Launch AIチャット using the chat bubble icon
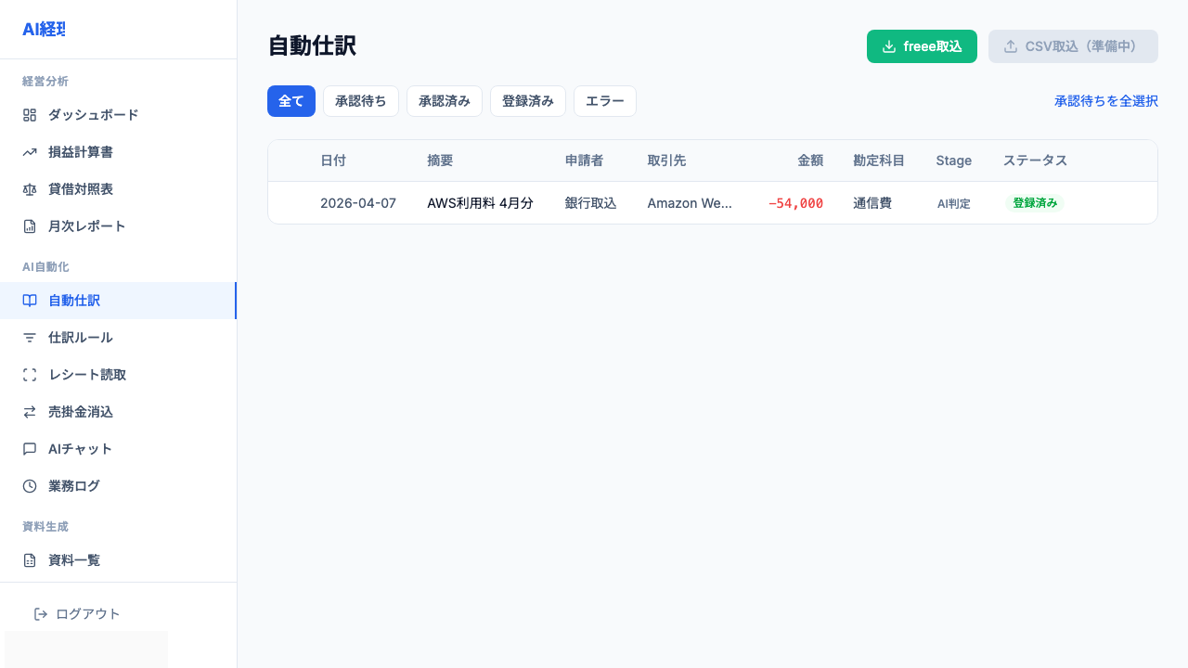 click(30, 448)
